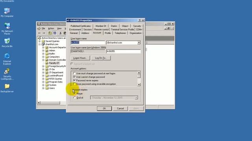Open My Network Places desktop icon
The width and height of the screenshot is (252, 141).
(x=7, y=29)
